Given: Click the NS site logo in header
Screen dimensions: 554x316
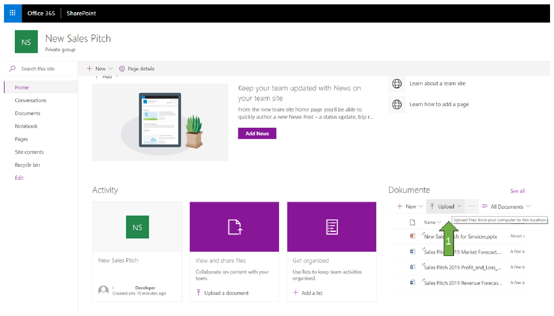Looking at the screenshot, I should 26,41.
